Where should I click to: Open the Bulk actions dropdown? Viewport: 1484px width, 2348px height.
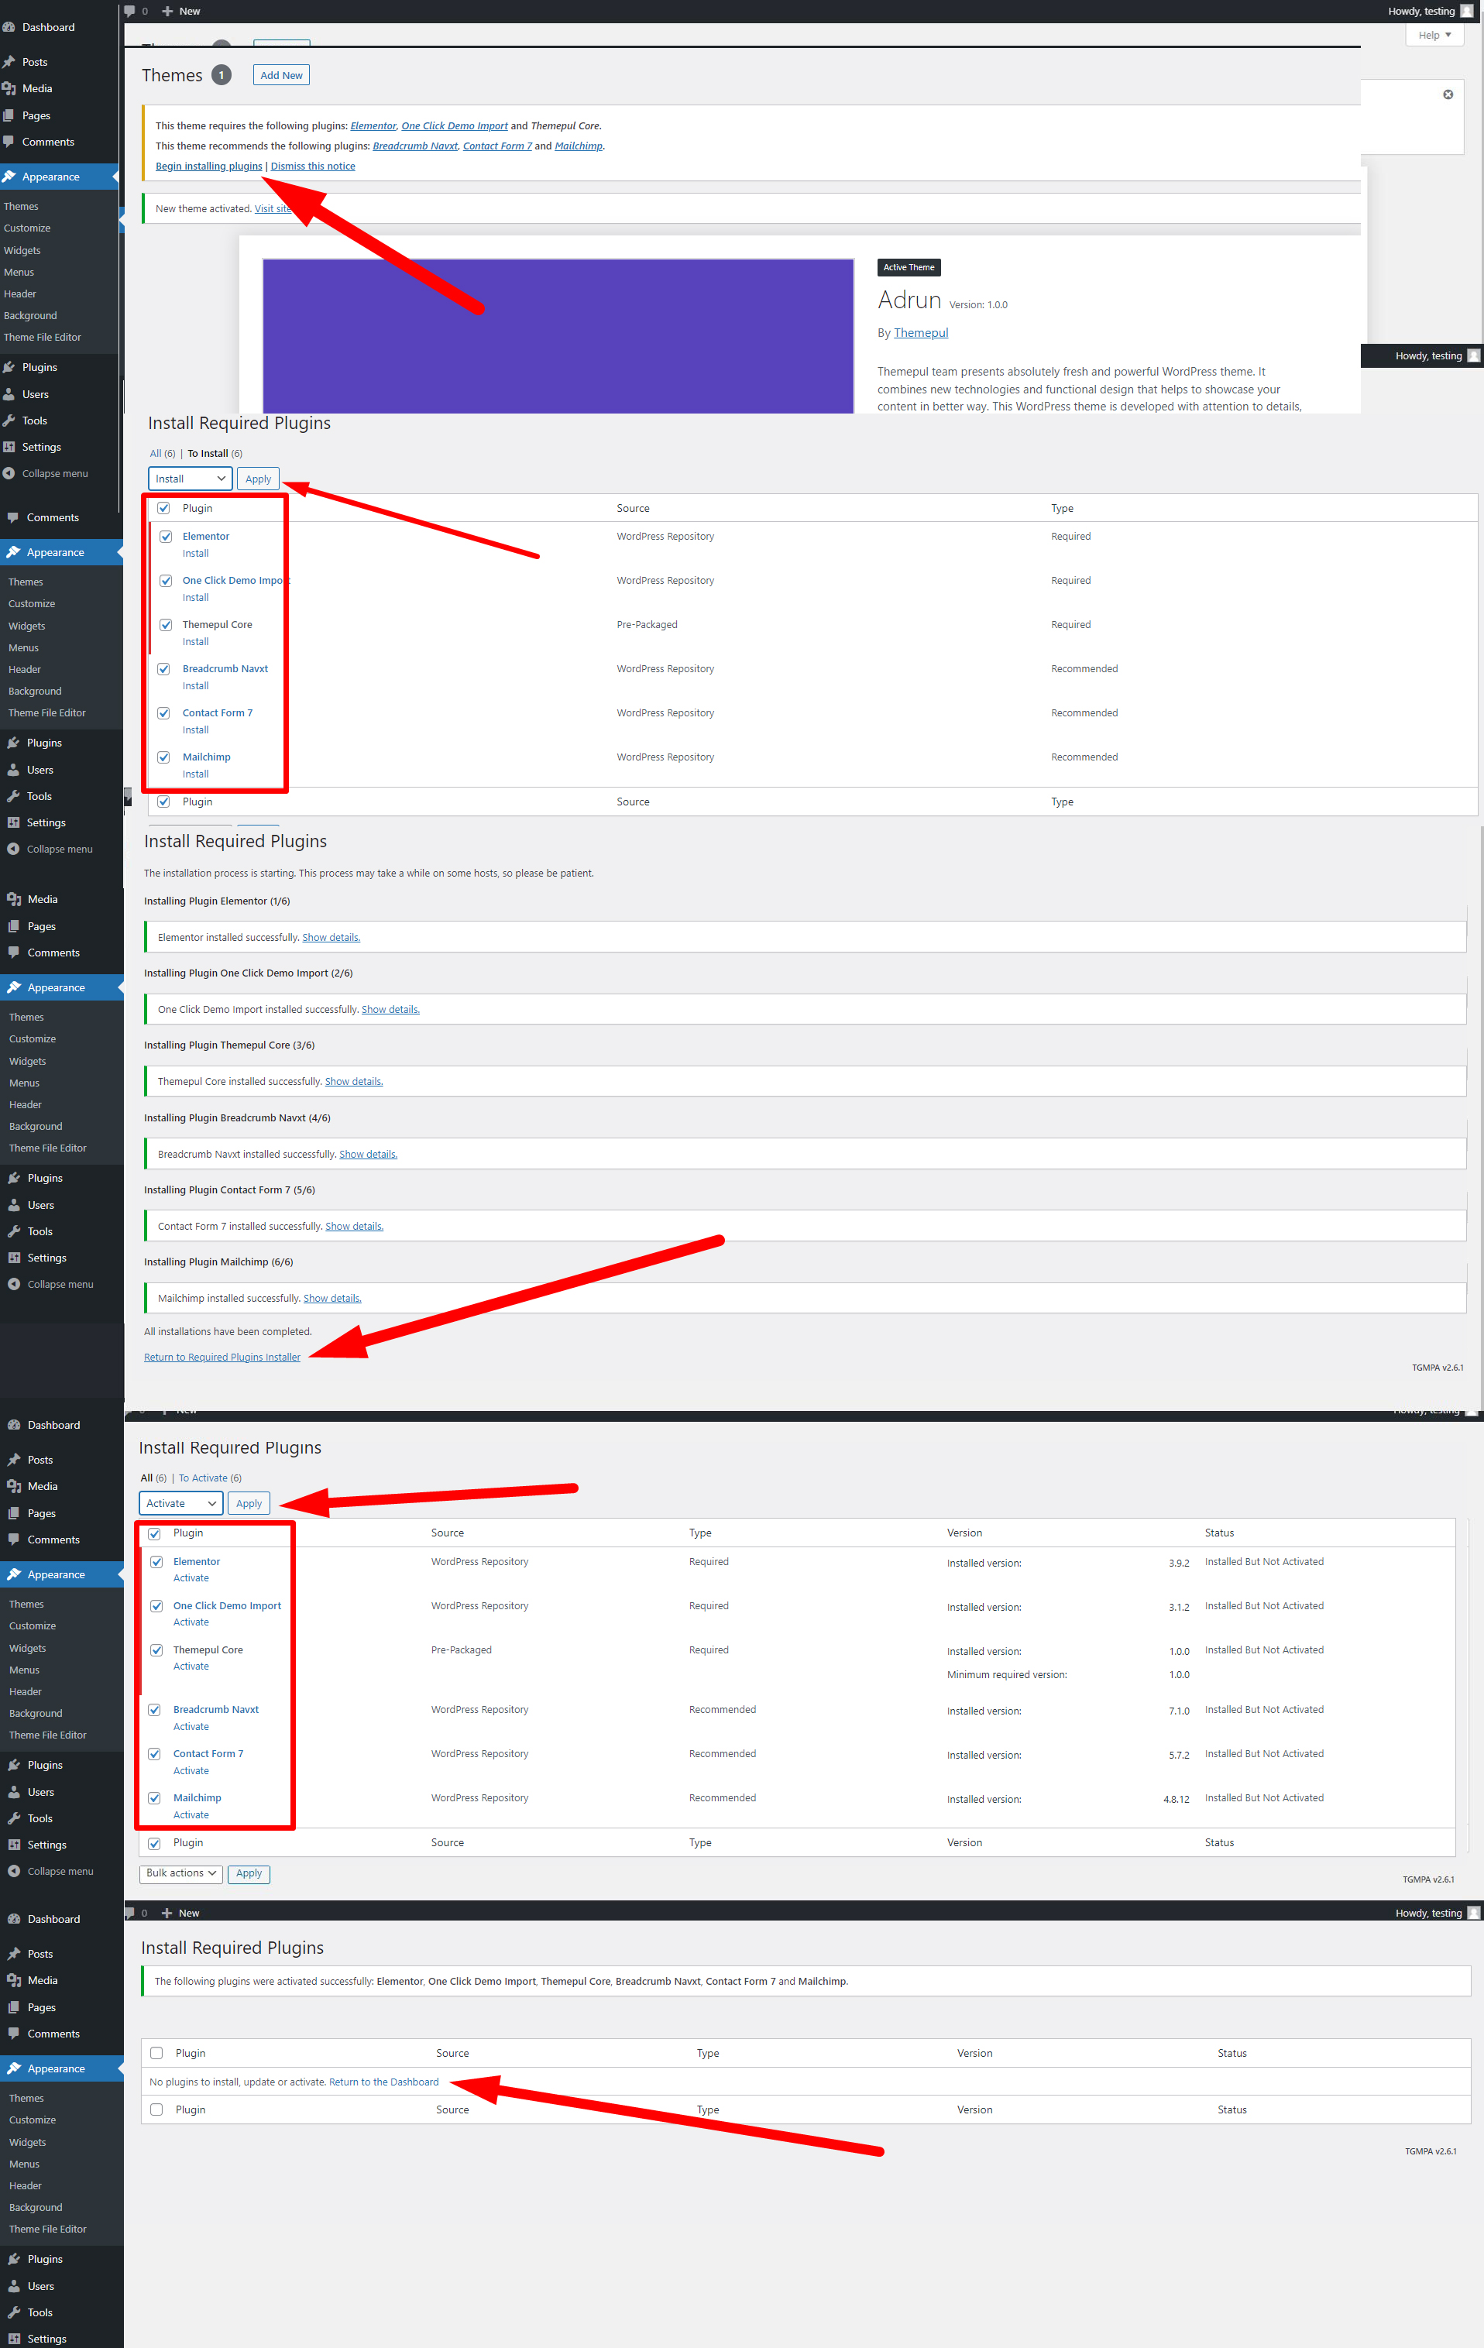pyautogui.click(x=181, y=1873)
